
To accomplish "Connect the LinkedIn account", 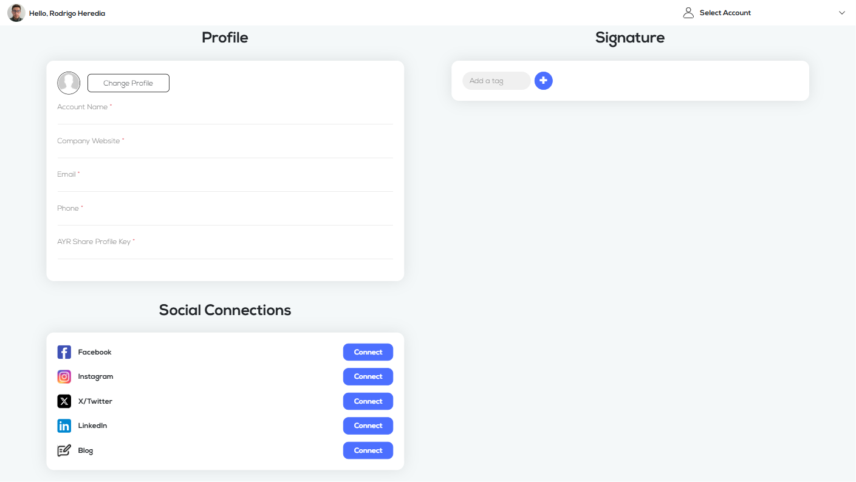I will tap(368, 426).
